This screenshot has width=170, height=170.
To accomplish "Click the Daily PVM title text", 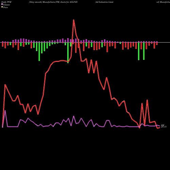I will (x=6, y=2).
